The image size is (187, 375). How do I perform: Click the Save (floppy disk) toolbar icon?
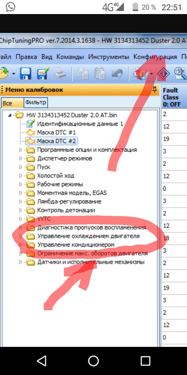(25, 73)
